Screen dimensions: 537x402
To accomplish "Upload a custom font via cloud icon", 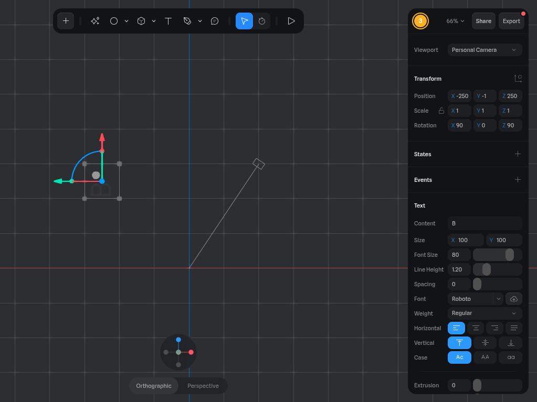I will click(x=513, y=299).
